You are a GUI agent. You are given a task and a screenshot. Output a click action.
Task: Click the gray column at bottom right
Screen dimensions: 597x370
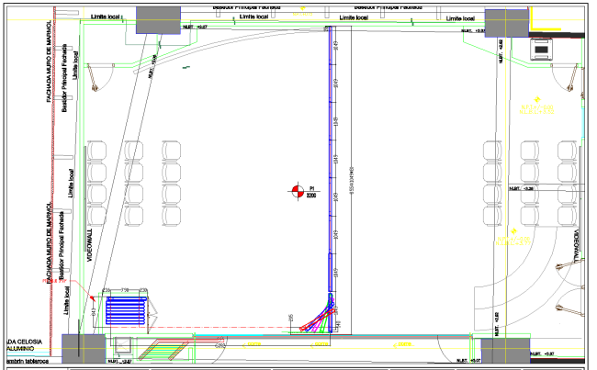(x=505, y=350)
